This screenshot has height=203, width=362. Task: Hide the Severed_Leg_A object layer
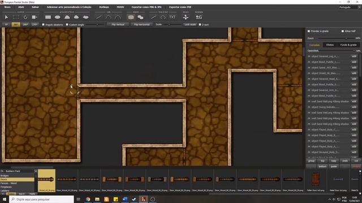coord(309,56)
